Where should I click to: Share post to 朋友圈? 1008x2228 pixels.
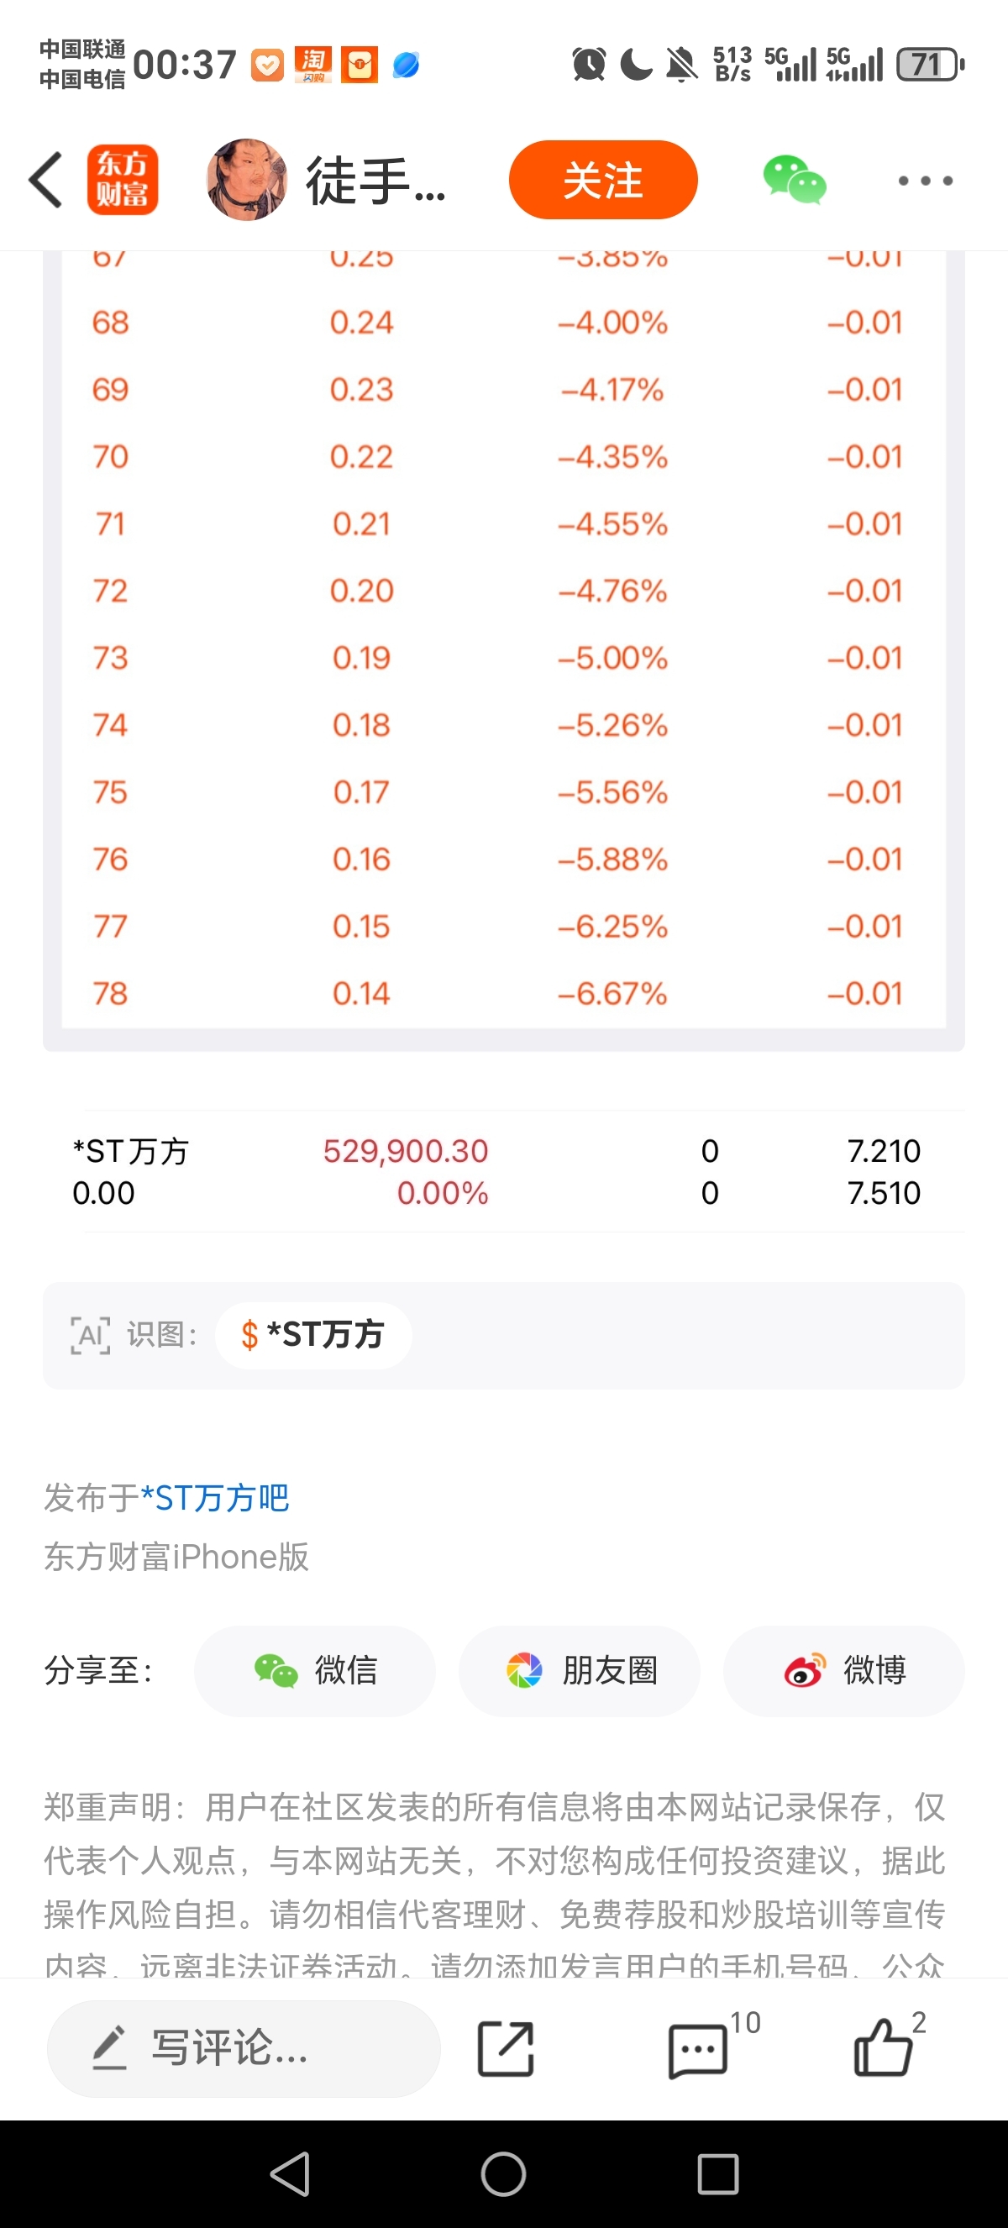(x=580, y=1670)
